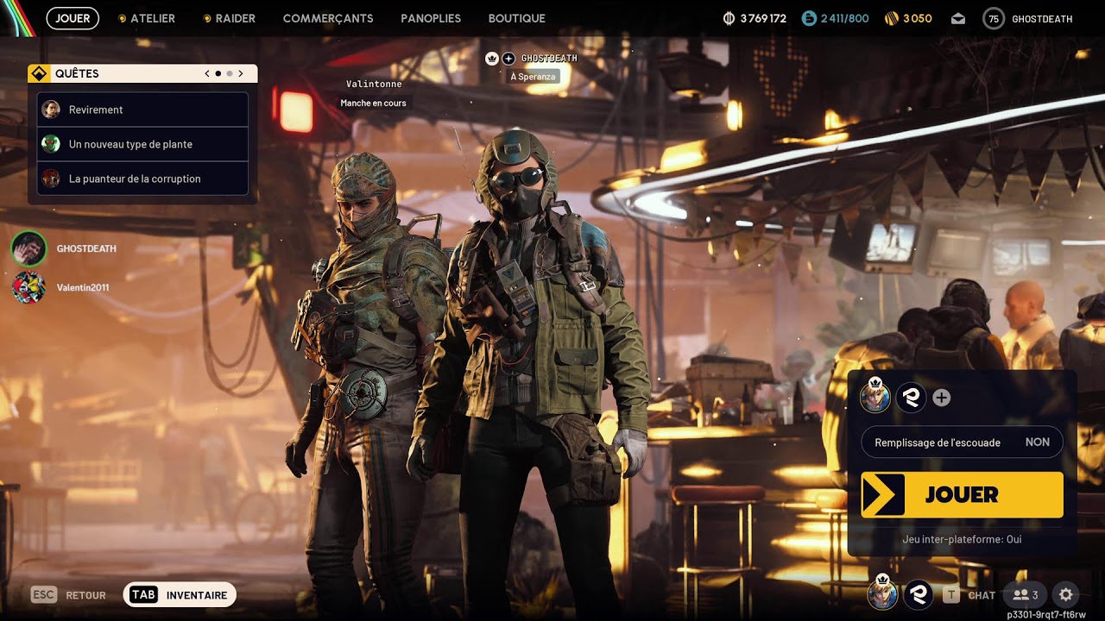Click the coin currency icon showing 3 769 172
The width and height of the screenshot is (1105, 621).
coord(729,18)
